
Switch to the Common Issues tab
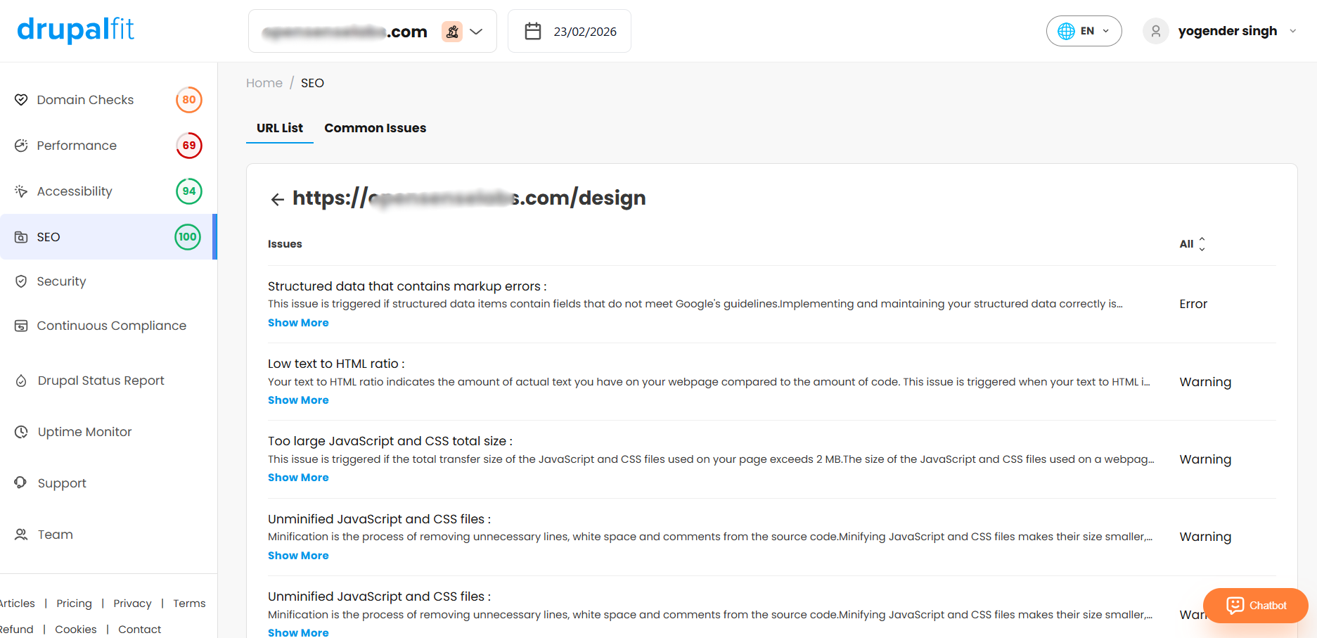click(375, 128)
